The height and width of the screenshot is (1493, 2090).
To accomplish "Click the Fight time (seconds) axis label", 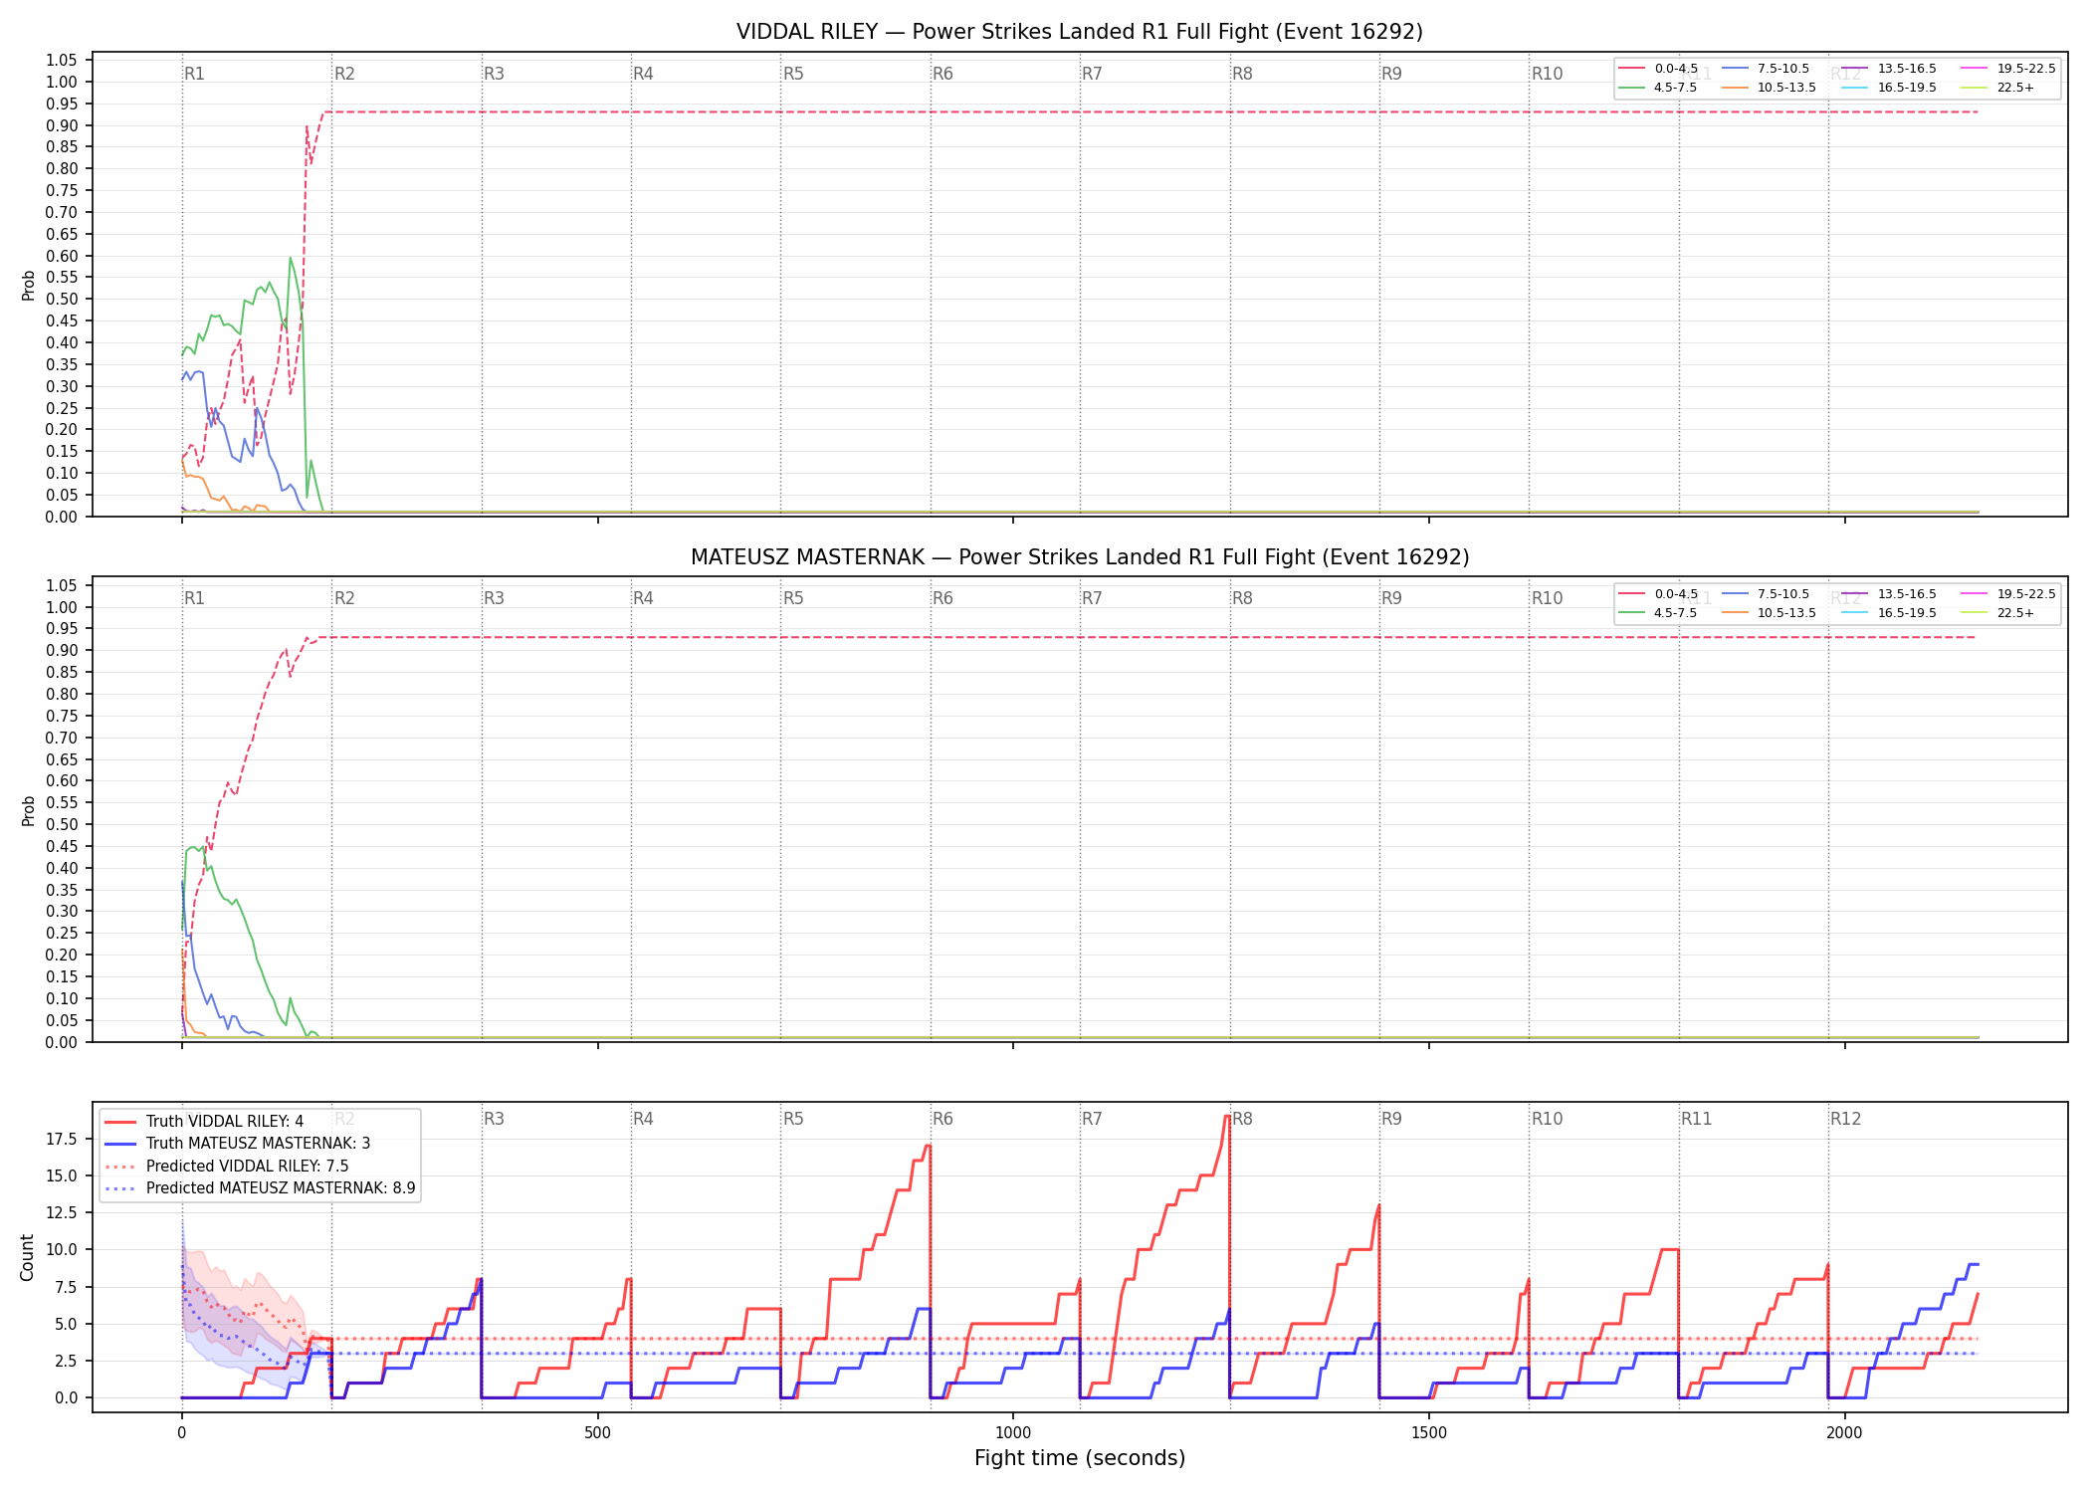I will point(1080,1458).
